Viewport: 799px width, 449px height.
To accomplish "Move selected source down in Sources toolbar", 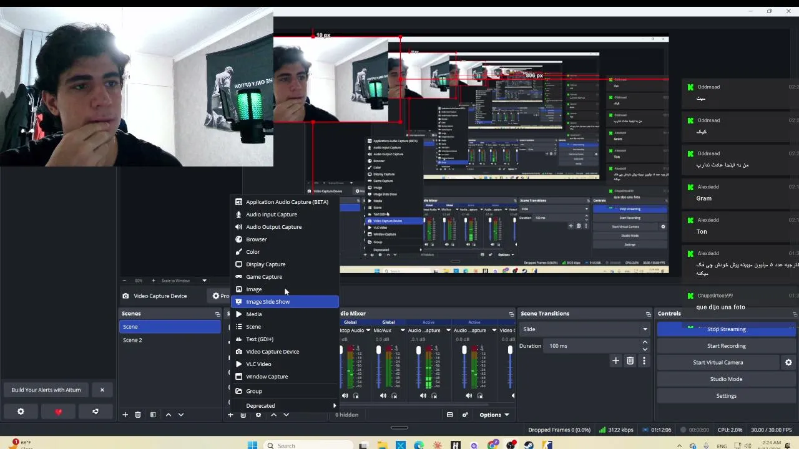I will pyautogui.click(x=286, y=415).
